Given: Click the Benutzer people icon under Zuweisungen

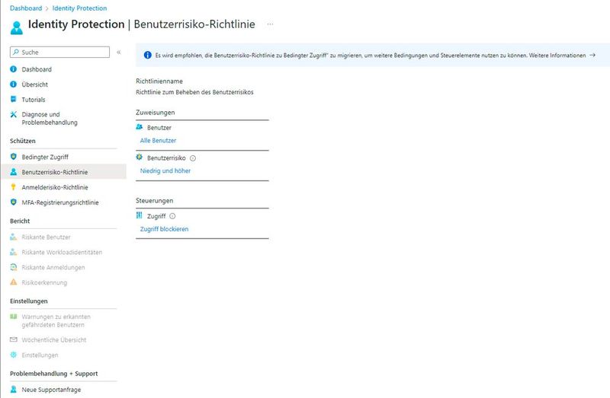Looking at the screenshot, I should pyautogui.click(x=140, y=126).
